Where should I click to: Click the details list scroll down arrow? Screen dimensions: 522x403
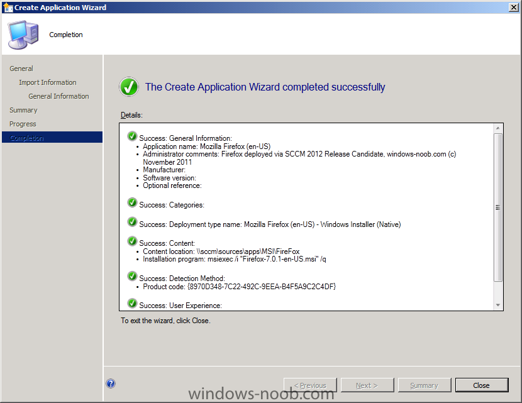497,305
